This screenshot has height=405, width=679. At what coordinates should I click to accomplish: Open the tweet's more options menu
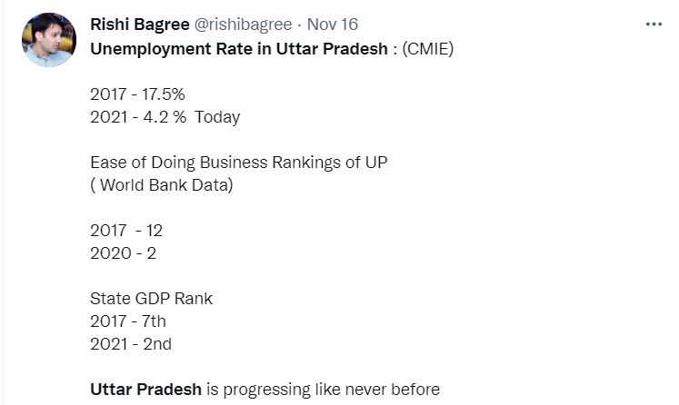pos(654,25)
